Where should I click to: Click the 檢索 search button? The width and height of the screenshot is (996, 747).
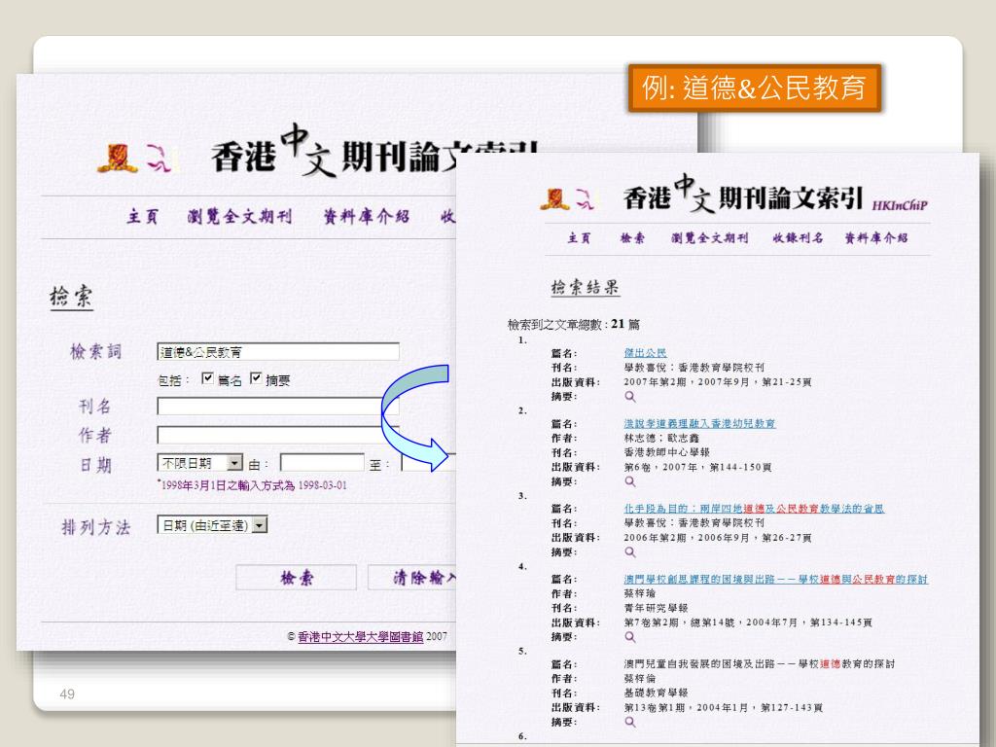coord(296,578)
